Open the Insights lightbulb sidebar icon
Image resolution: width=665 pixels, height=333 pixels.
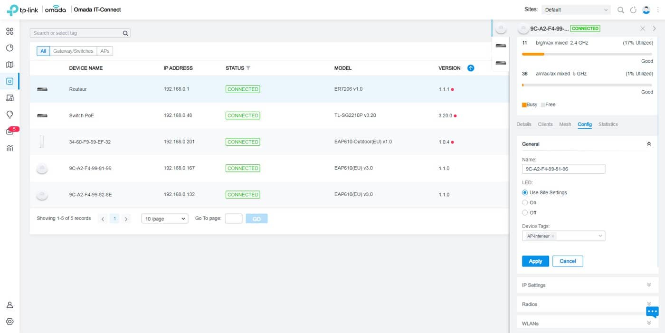[9, 114]
